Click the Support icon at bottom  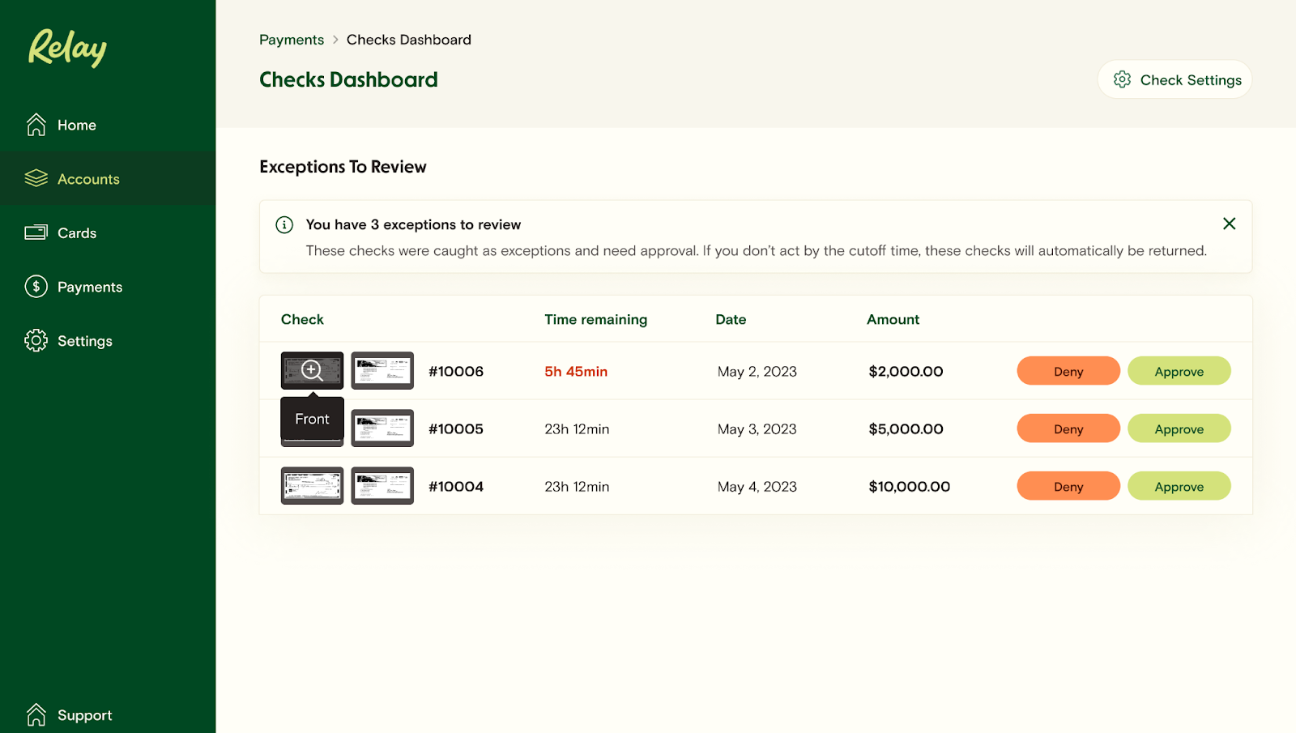pyautogui.click(x=36, y=714)
